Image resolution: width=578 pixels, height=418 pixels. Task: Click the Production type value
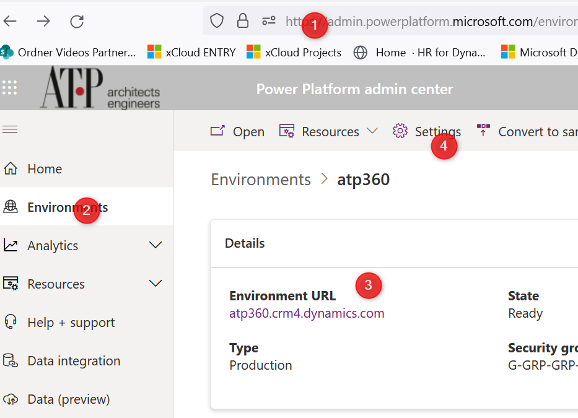click(x=261, y=365)
